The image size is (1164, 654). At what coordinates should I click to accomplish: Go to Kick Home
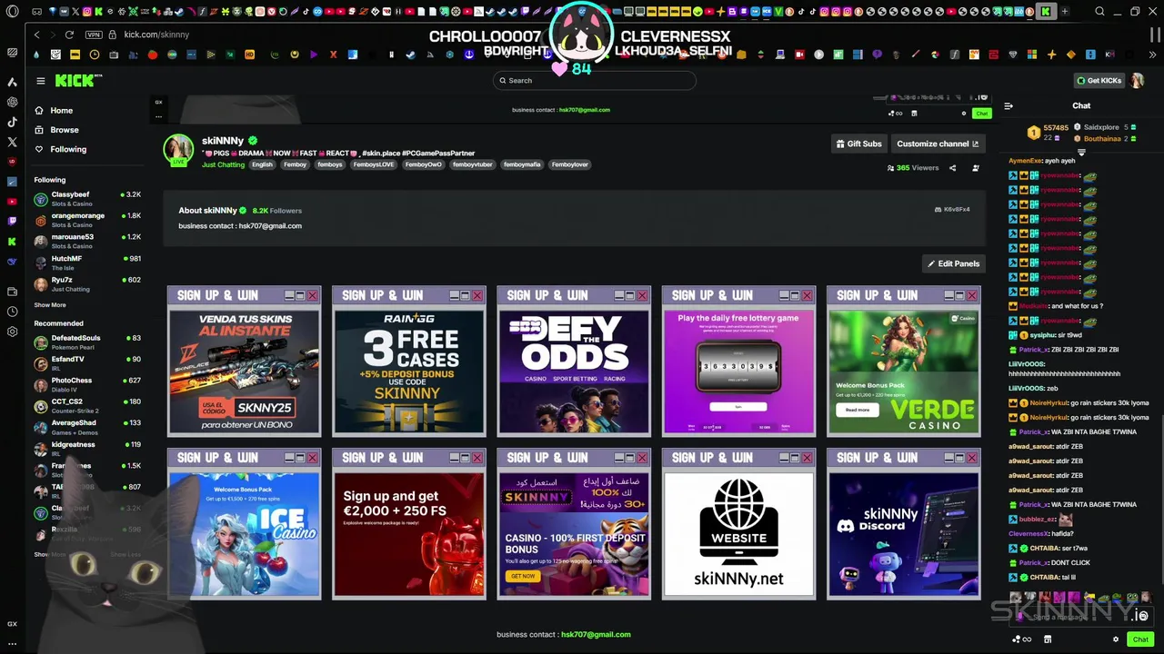[61, 111]
